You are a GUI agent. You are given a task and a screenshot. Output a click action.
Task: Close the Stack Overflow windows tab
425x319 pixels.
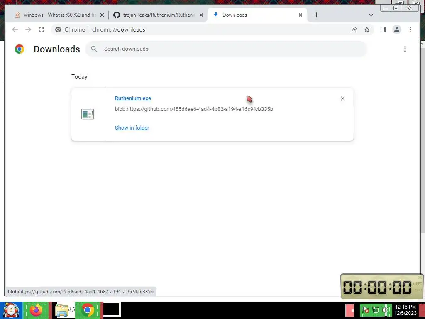point(102,15)
